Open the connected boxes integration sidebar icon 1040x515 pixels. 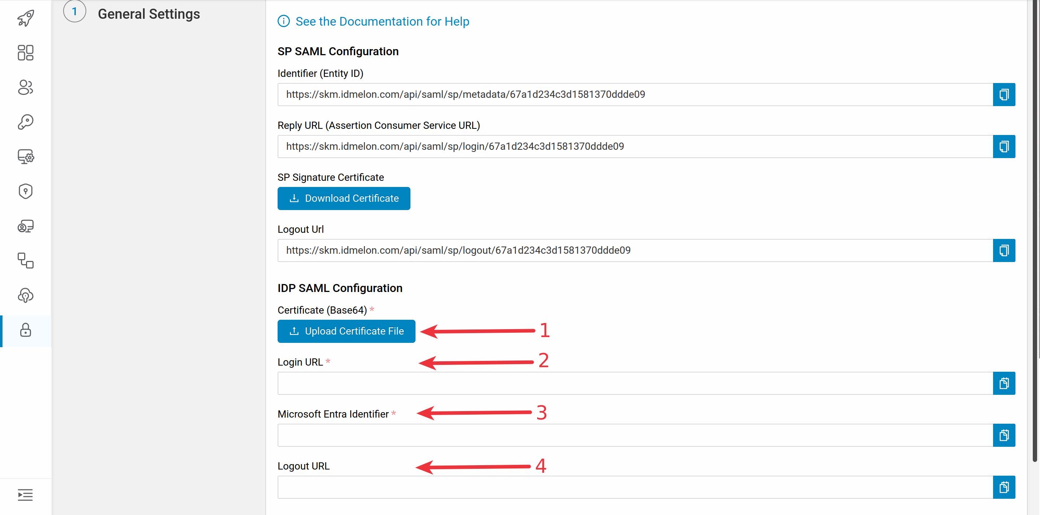click(x=25, y=261)
